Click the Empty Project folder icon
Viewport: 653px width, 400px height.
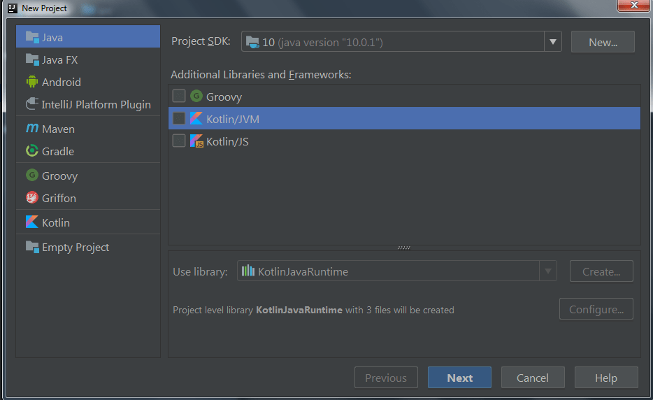click(32, 247)
